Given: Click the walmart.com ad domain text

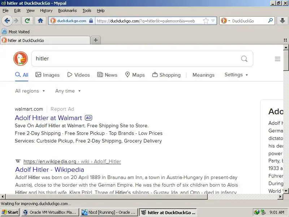Looking at the screenshot, I should [x=29, y=109].
